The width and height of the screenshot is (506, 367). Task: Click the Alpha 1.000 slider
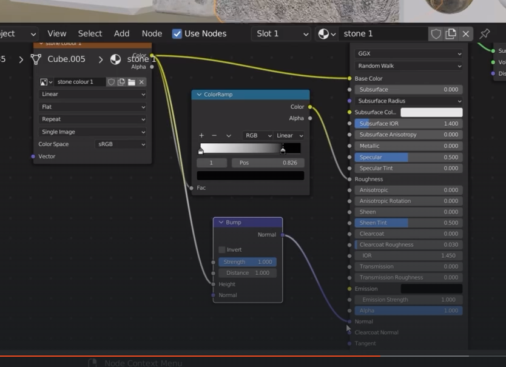tap(408, 311)
